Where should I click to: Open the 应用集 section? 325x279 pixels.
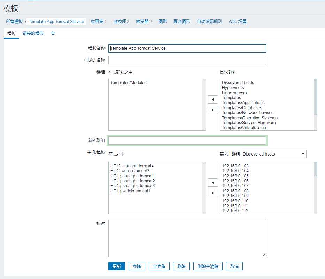99,22
